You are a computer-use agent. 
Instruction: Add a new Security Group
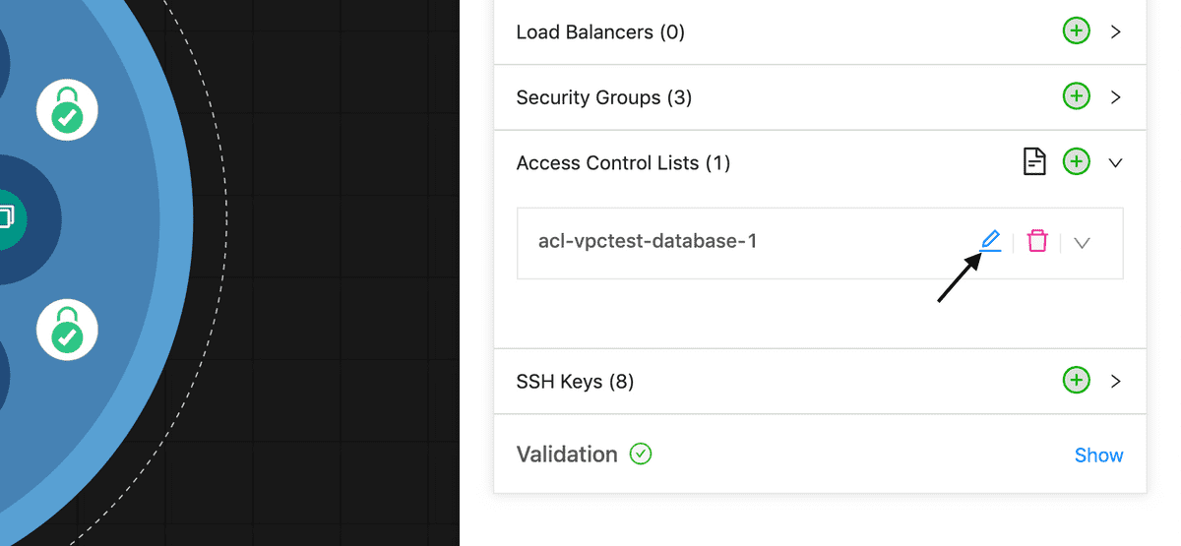(x=1077, y=96)
